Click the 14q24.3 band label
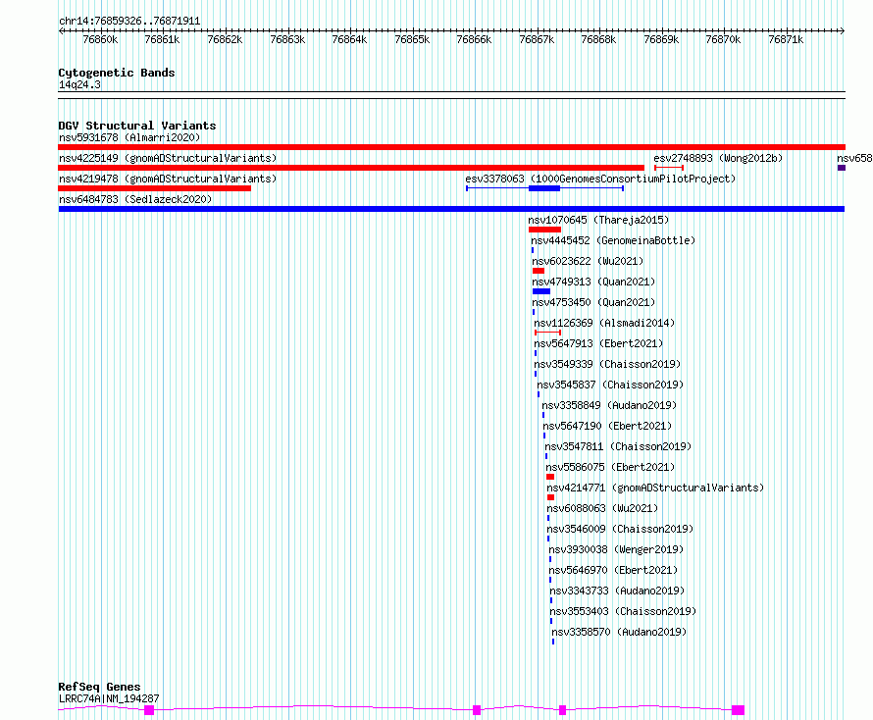This screenshot has width=873, height=720. [79, 84]
